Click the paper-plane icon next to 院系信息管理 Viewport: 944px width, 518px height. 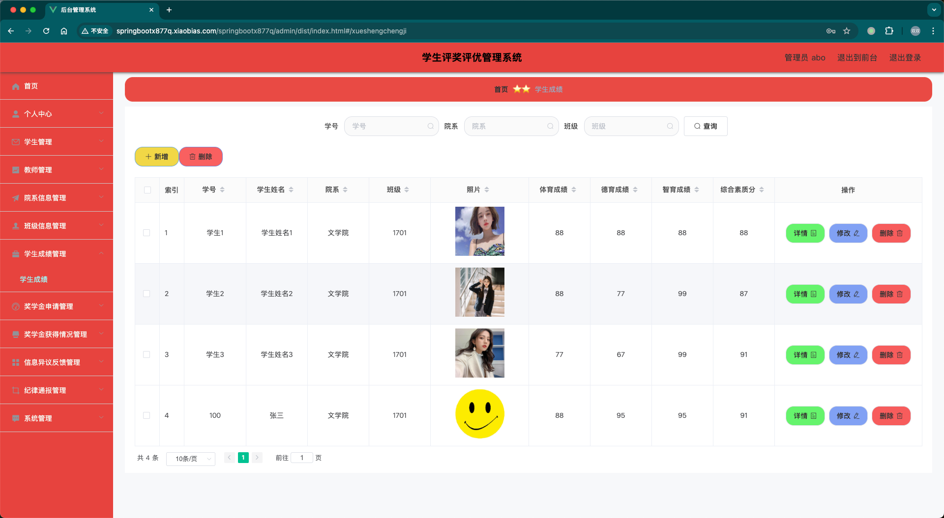tap(16, 198)
